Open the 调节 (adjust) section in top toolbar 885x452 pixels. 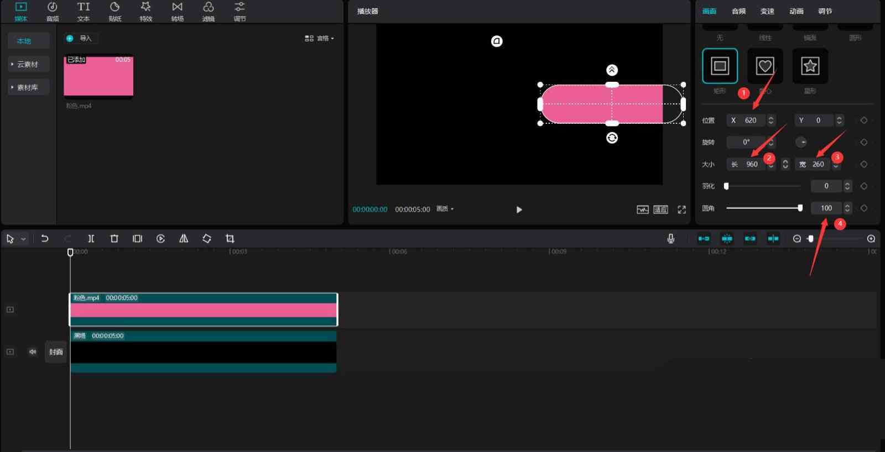pos(240,11)
